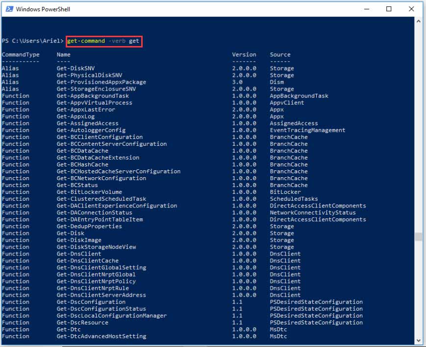The height and width of the screenshot is (347, 426).
Task: Click the Get-DnsClientCache entry
Action: [x=87, y=261]
